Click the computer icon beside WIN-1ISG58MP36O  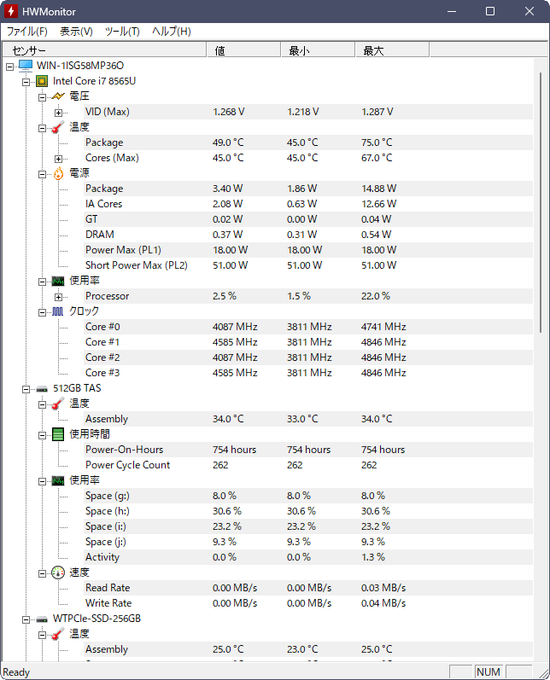pyautogui.click(x=26, y=66)
